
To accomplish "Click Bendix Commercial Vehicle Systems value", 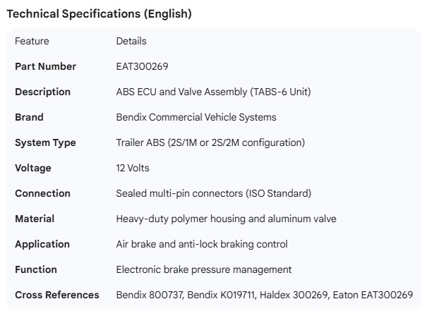I will 196,117.
